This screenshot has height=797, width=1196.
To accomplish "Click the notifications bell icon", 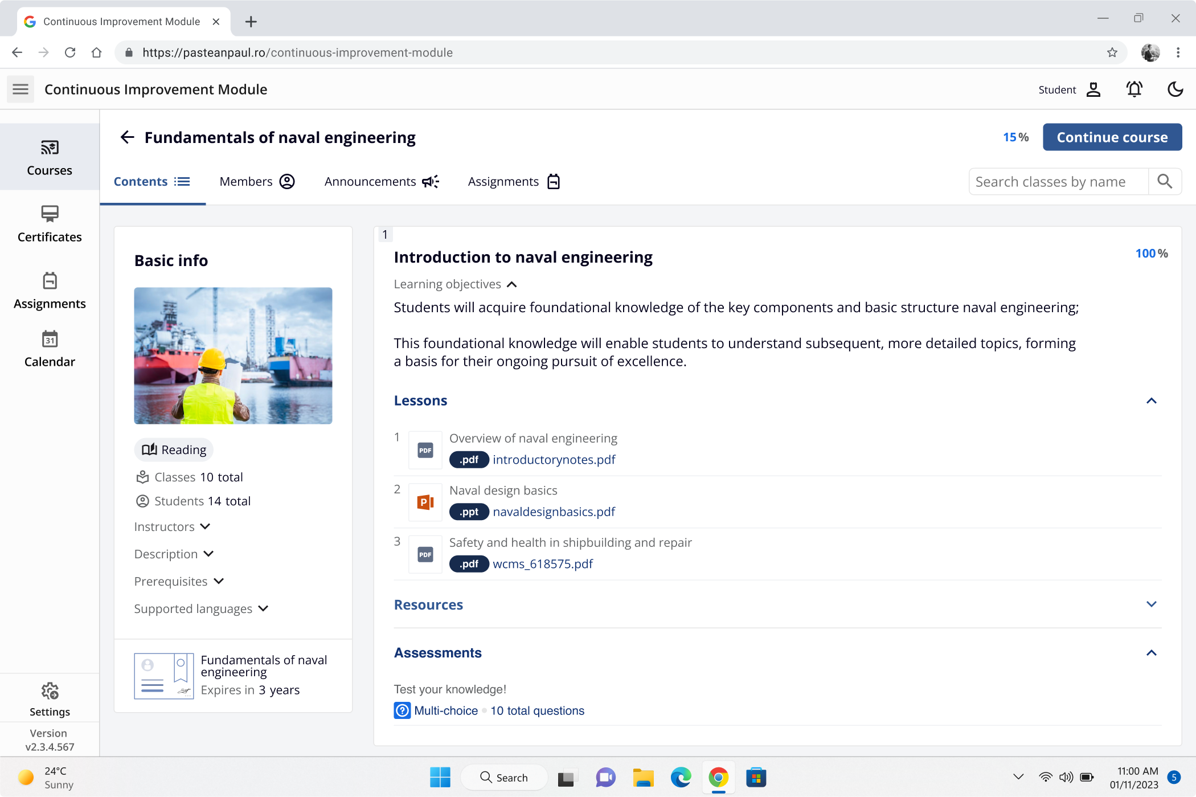I will click(x=1134, y=89).
